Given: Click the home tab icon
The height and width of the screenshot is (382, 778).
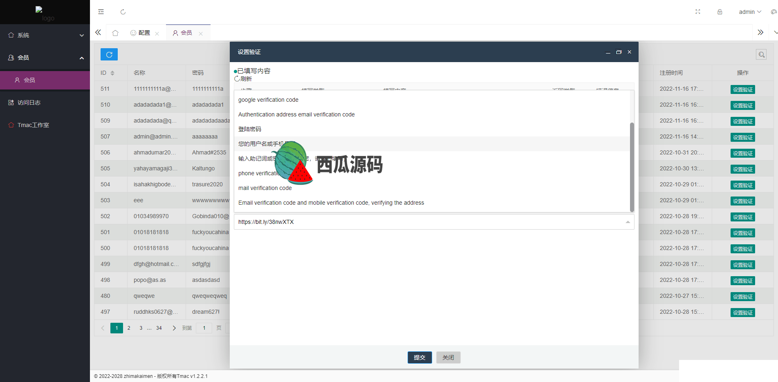Looking at the screenshot, I should click(x=115, y=33).
